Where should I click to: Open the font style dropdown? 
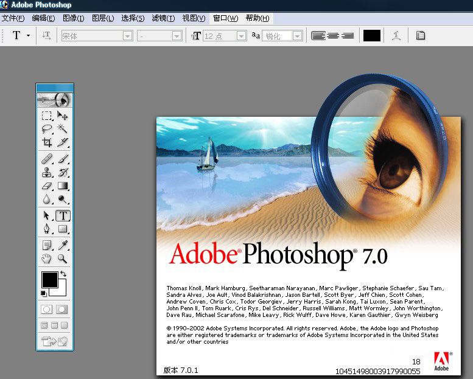177,36
